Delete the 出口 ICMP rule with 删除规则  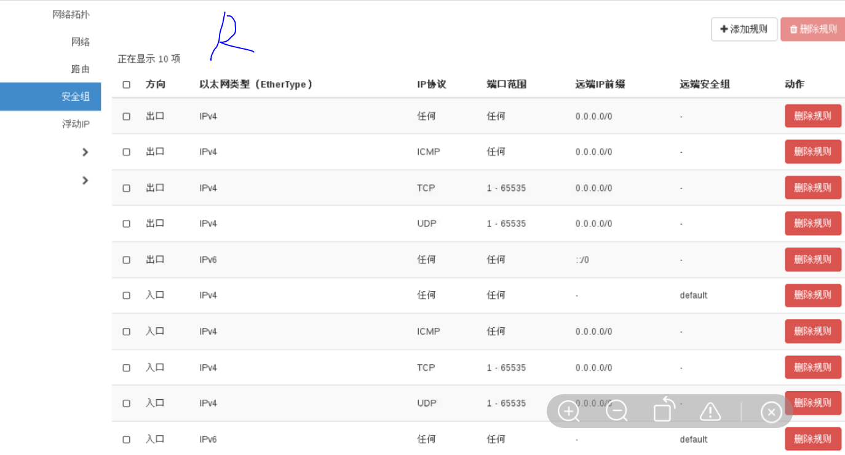tap(812, 152)
